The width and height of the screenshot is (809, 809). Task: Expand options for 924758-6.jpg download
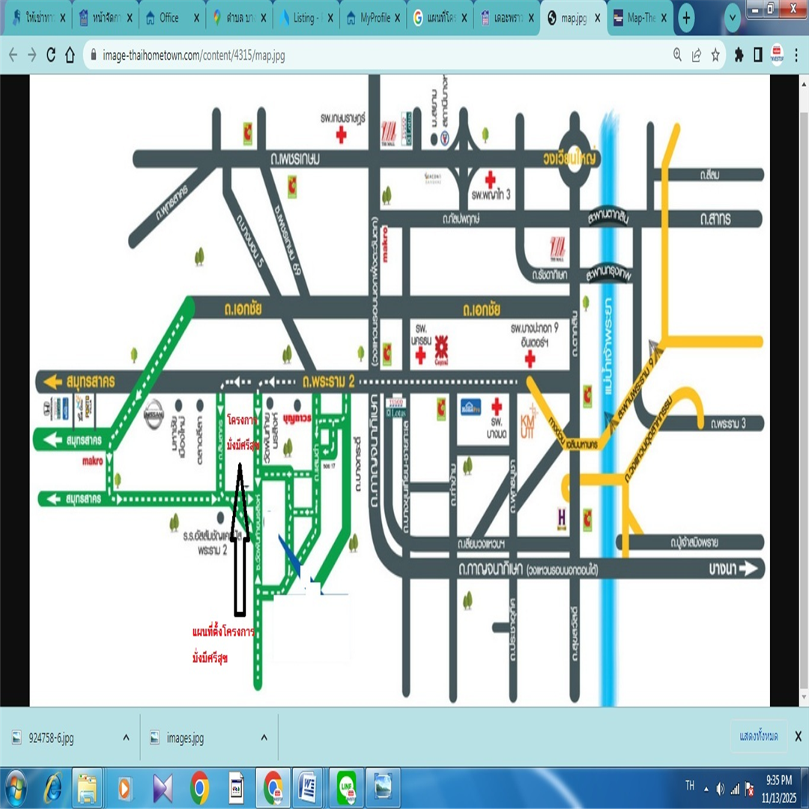[126, 738]
